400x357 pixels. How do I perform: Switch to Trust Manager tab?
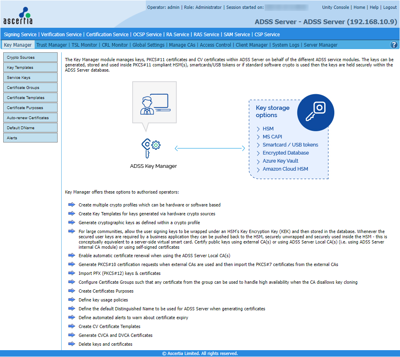tap(52, 45)
